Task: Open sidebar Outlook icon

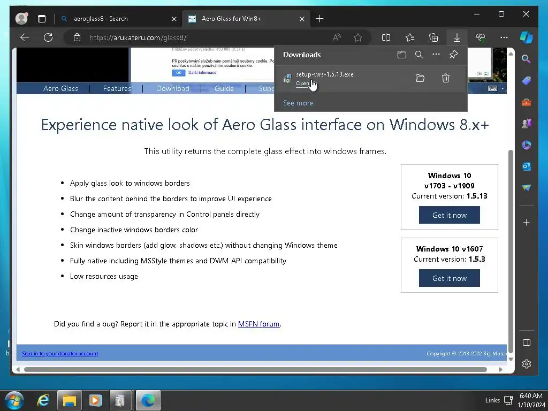Action: click(x=527, y=167)
